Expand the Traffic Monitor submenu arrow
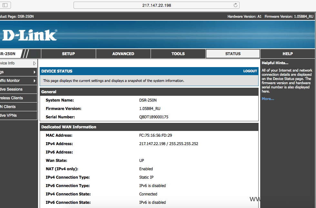The height and width of the screenshot is (208, 316). [x=35, y=81]
